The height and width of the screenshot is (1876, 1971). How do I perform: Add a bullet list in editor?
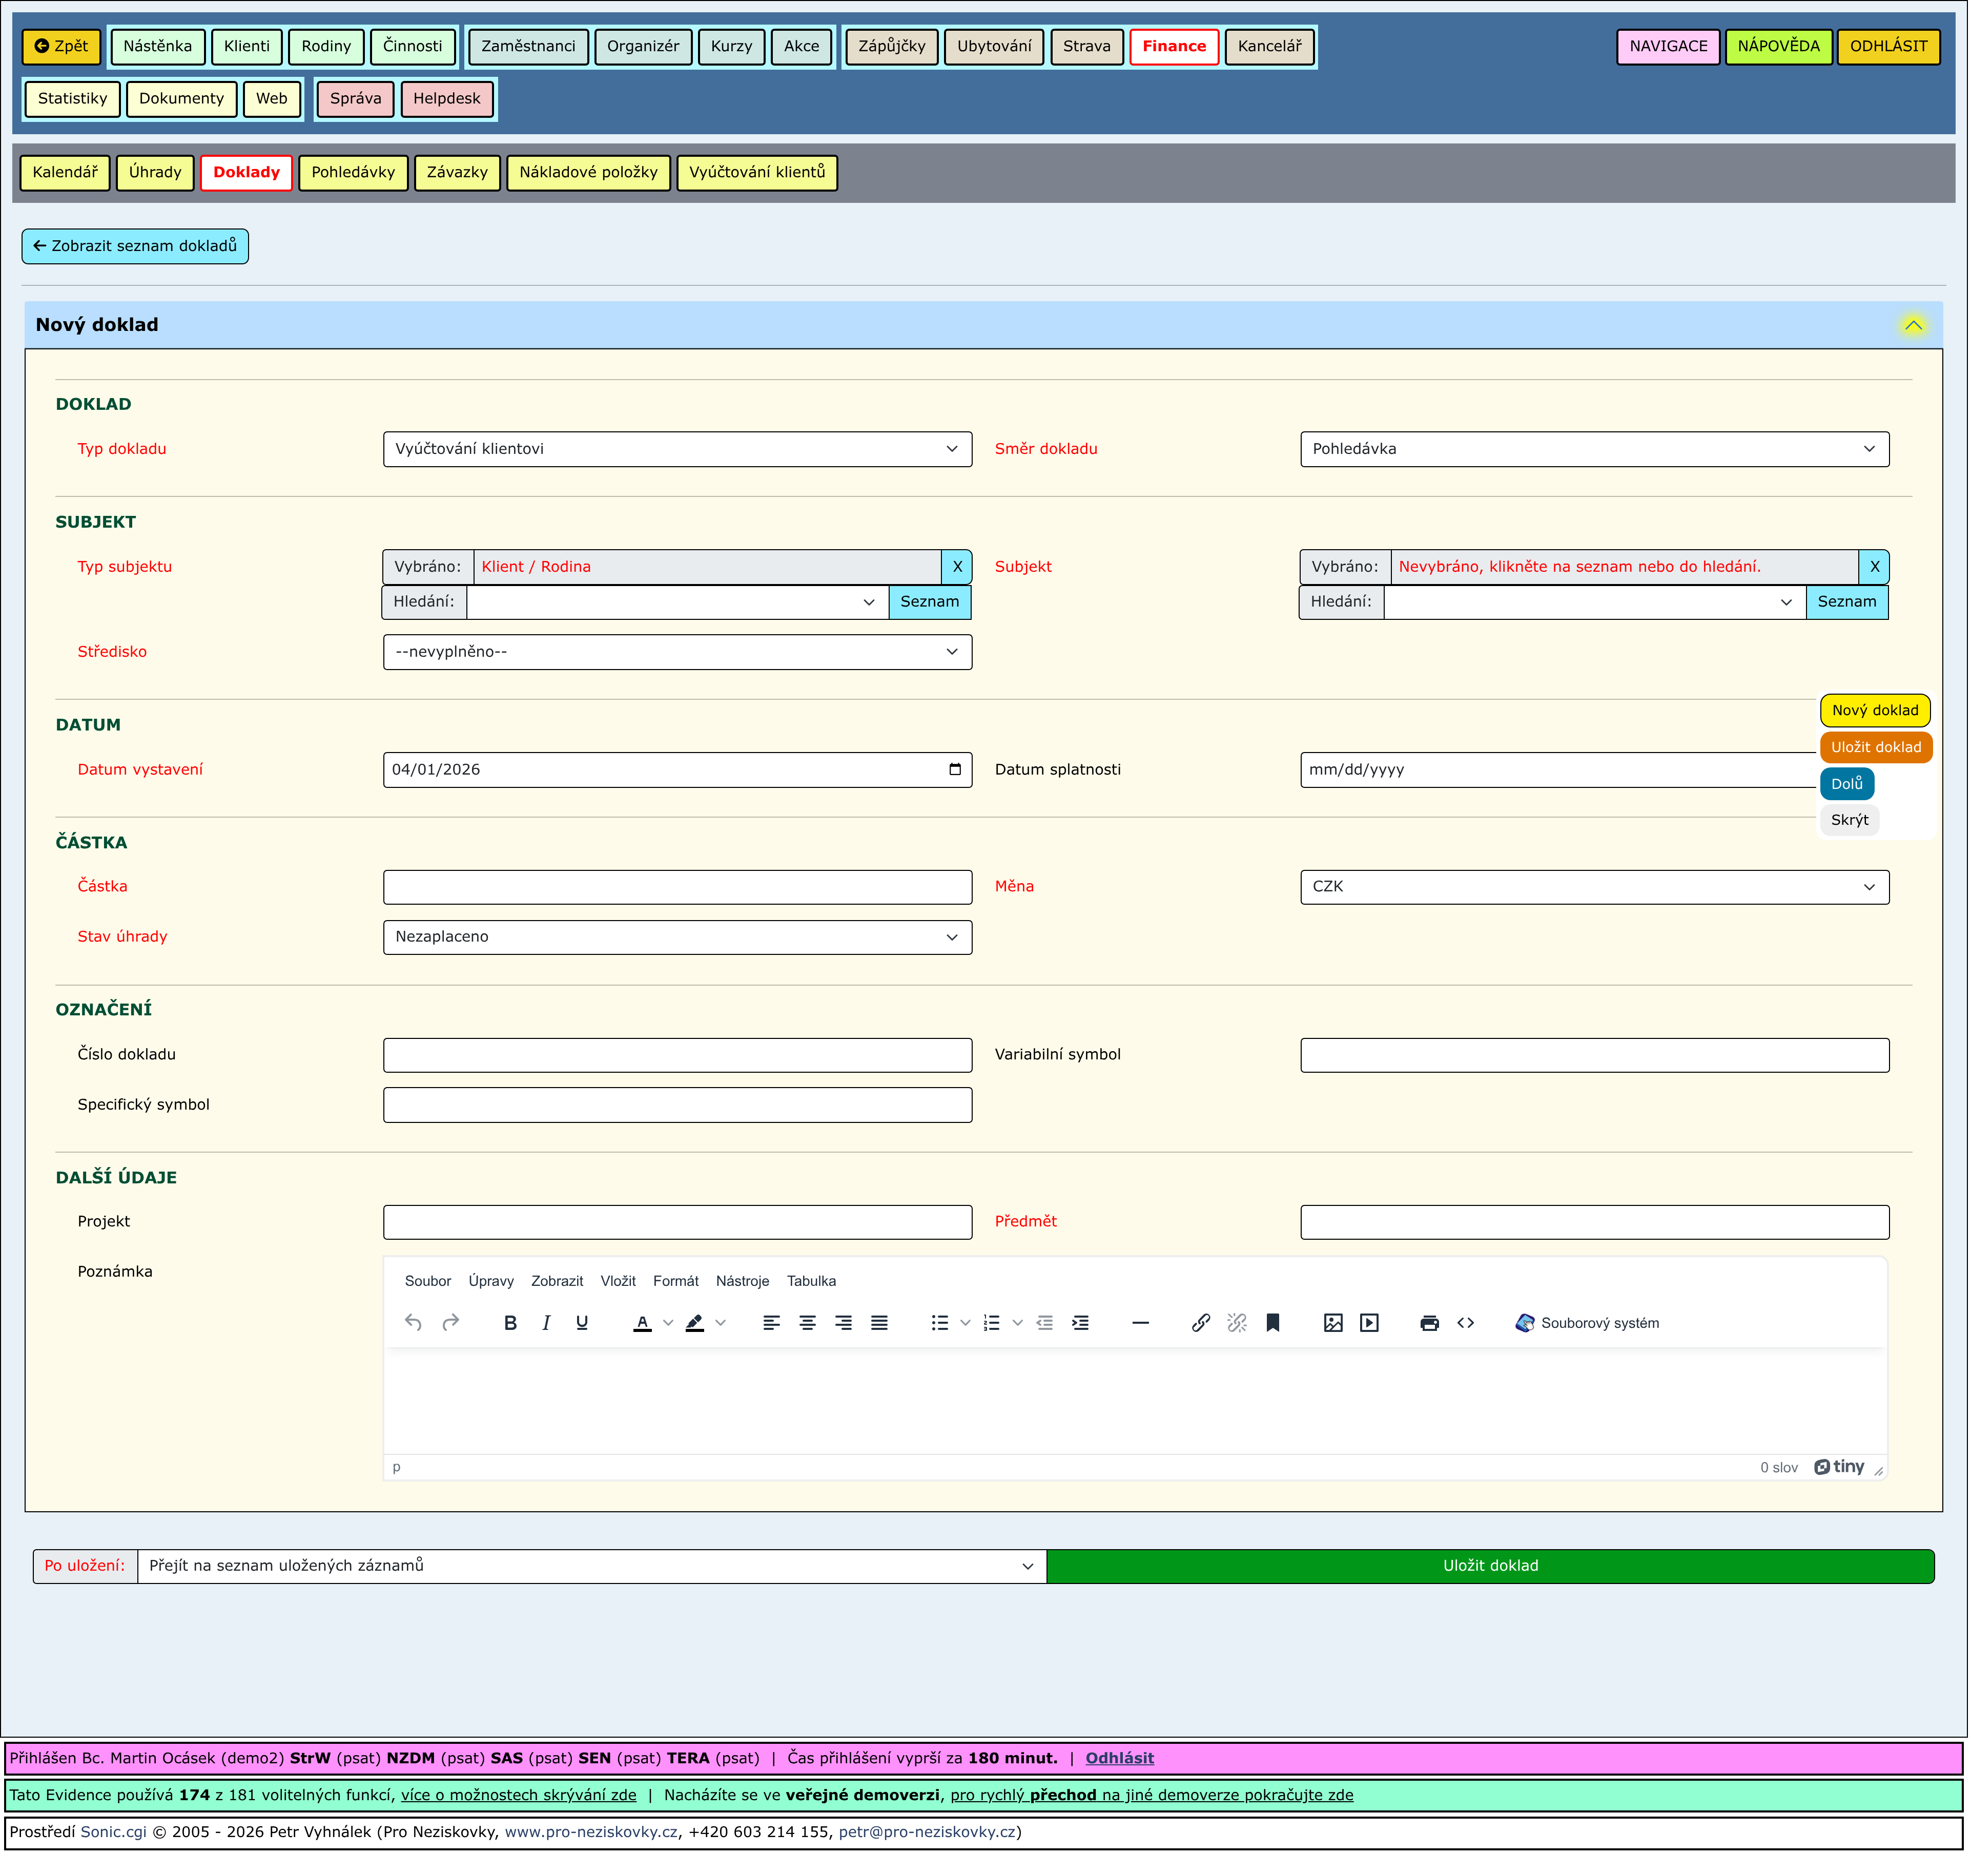[940, 1324]
